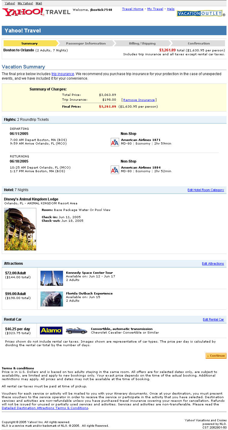This screenshot has height=430, width=228.
Task: Click the Edit Rental Car link
Action: point(213,319)
